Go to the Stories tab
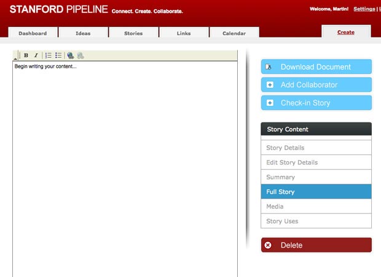The image size is (381, 277). click(133, 33)
